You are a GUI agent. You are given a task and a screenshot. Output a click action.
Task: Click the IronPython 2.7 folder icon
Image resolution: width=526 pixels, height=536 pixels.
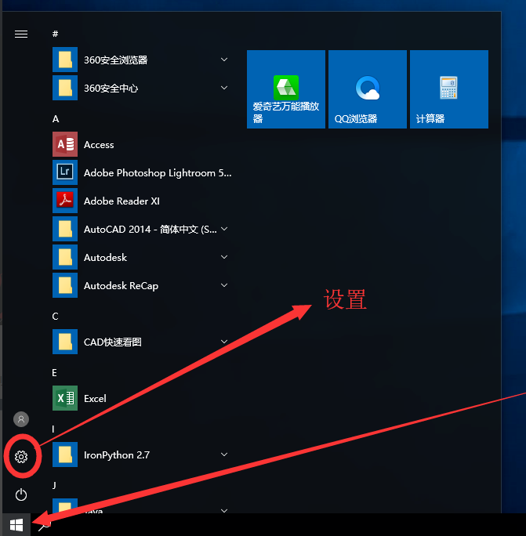click(65, 455)
